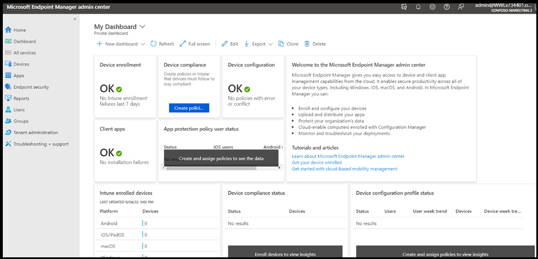The height and width of the screenshot is (259, 538).
Task: Open the notifications bell icon
Action: (x=418, y=7)
